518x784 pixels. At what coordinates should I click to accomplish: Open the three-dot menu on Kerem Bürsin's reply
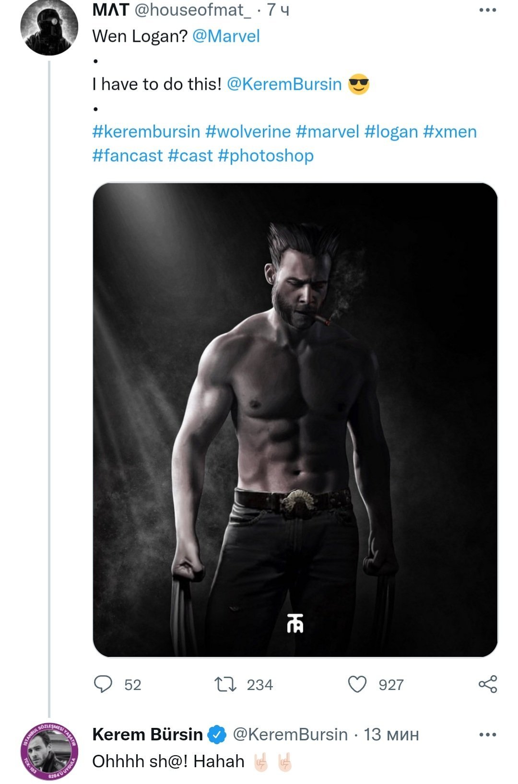tap(487, 735)
